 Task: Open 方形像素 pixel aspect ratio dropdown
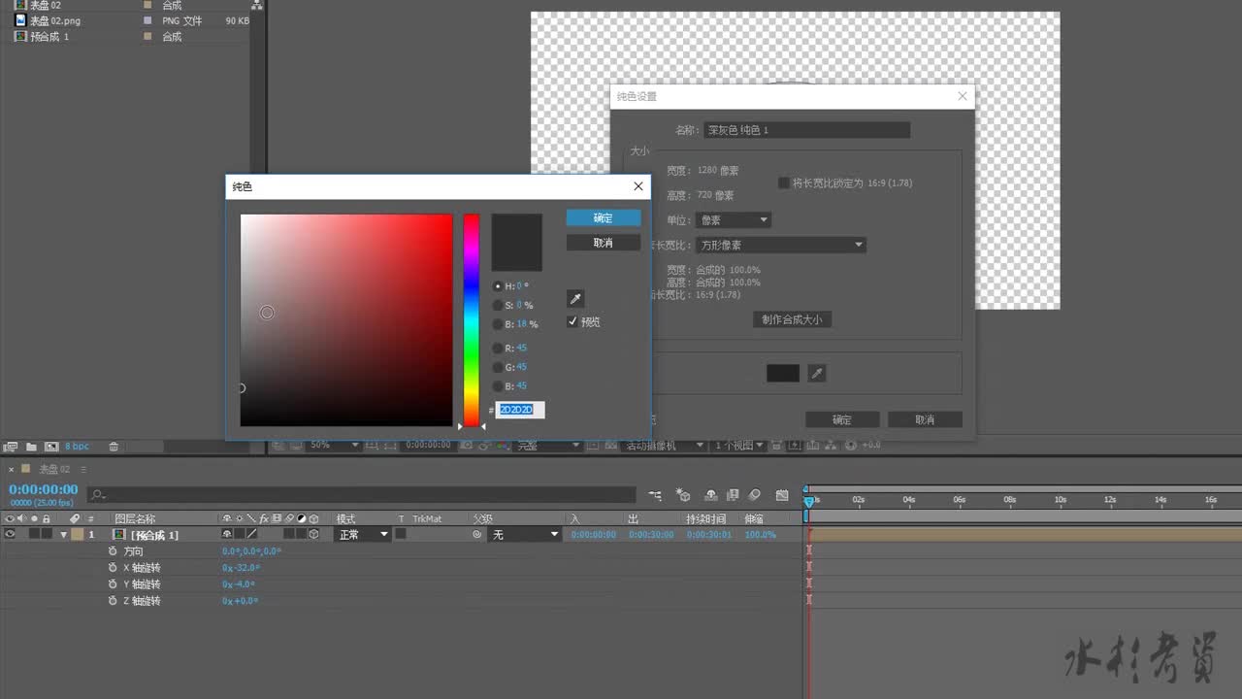781,245
